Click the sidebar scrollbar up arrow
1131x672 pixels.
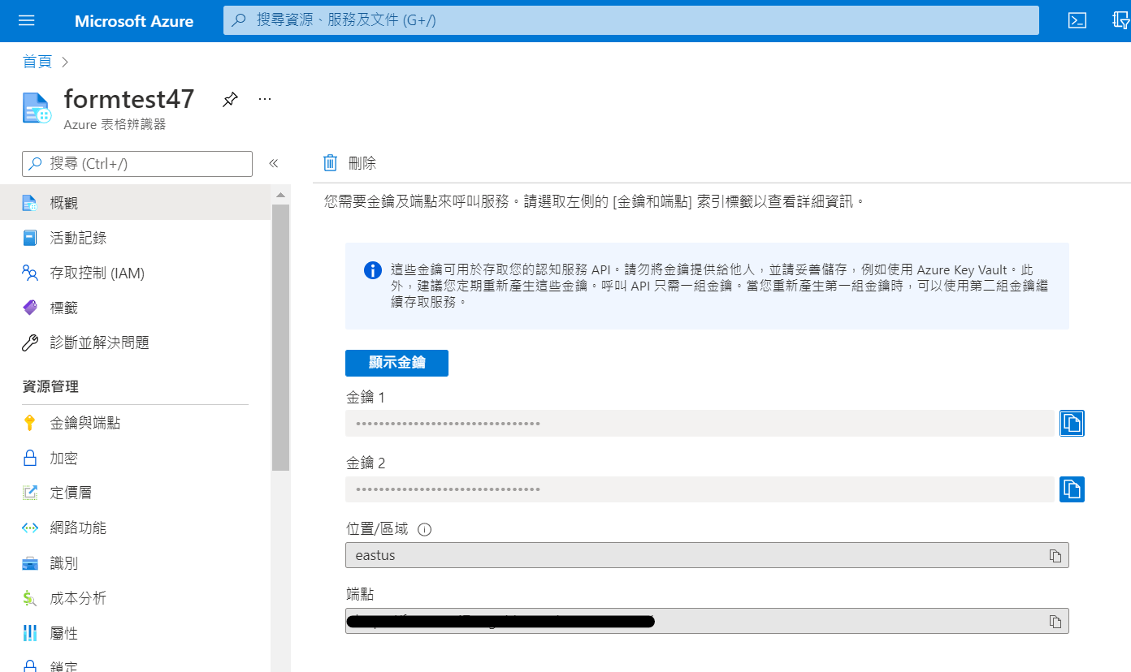coord(280,195)
